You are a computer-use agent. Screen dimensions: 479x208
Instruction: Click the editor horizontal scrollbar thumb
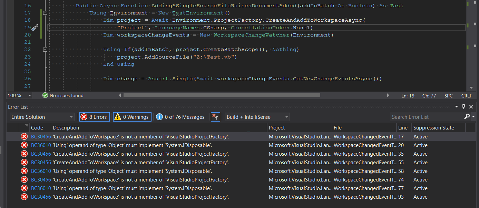[222, 95]
